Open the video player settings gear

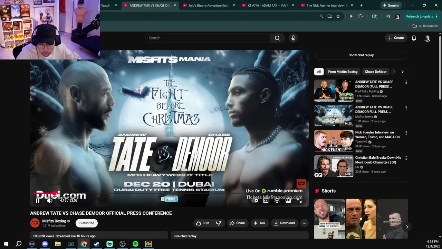(277, 201)
